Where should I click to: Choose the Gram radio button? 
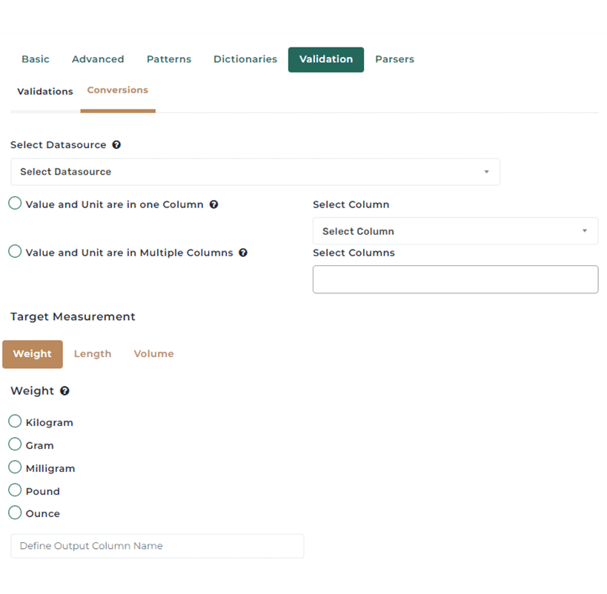14,443
